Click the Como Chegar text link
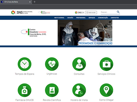This screenshot has width=137, height=102. 106,100
